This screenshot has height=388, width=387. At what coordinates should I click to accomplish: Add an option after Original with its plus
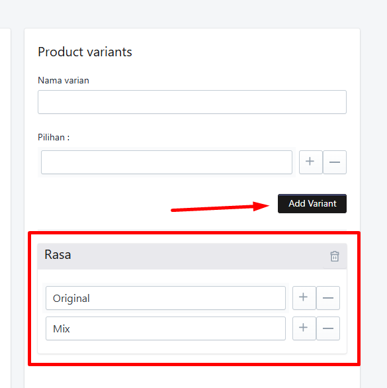point(304,298)
